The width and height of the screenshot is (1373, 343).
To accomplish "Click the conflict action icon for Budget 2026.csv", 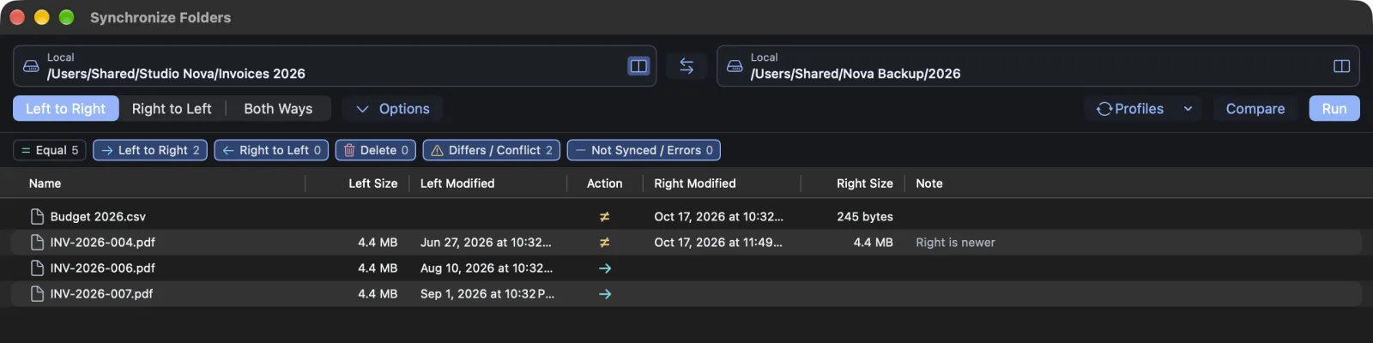I will tap(605, 217).
